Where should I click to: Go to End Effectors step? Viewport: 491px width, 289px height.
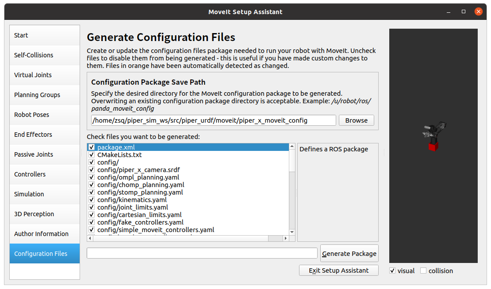[x=45, y=135]
